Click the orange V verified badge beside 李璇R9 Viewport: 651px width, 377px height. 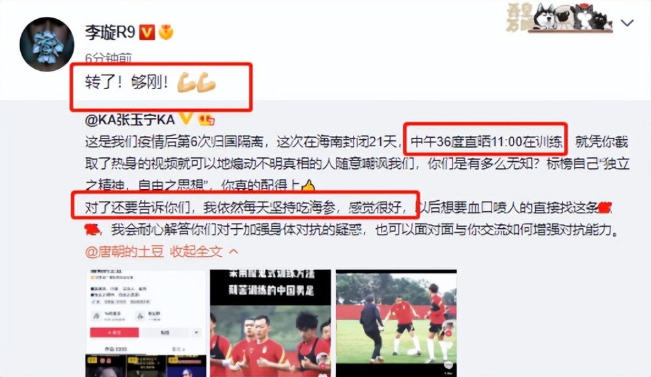click(147, 32)
